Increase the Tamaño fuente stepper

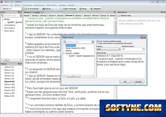pyautogui.click(x=144, y=48)
